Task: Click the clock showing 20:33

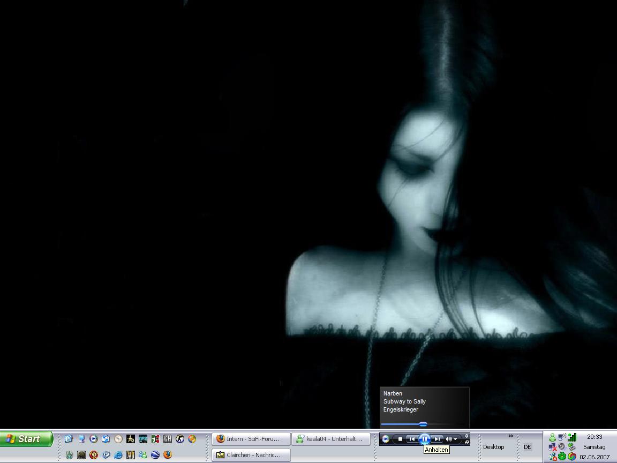Action: (595, 437)
